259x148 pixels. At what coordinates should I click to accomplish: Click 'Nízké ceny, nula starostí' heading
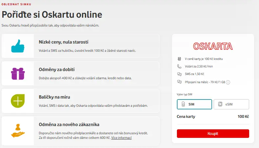click(64, 42)
